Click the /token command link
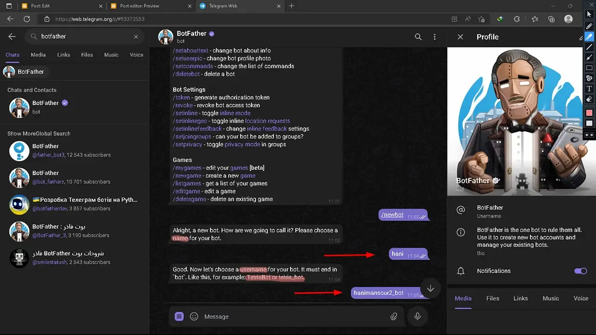Viewport: 596px width, 335px height. pyautogui.click(x=182, y=97)
